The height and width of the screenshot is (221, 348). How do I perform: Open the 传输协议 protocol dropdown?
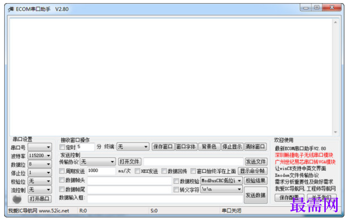[98, 162]
